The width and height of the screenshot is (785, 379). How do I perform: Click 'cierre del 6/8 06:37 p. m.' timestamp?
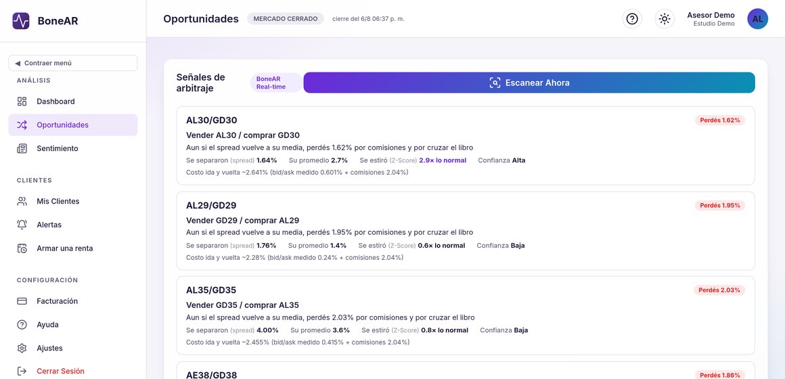tap(368, 19)
